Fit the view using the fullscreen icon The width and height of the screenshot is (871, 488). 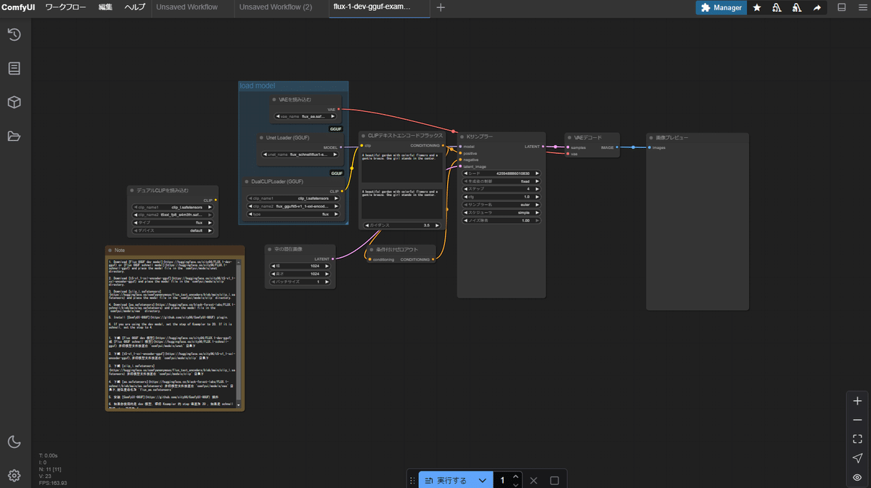tap(856, 439)
